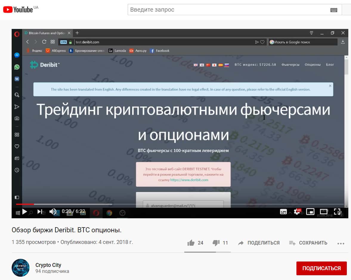Open news icon in sidebar
This screenshot has width=351, height=280.
tap(17, 158)
